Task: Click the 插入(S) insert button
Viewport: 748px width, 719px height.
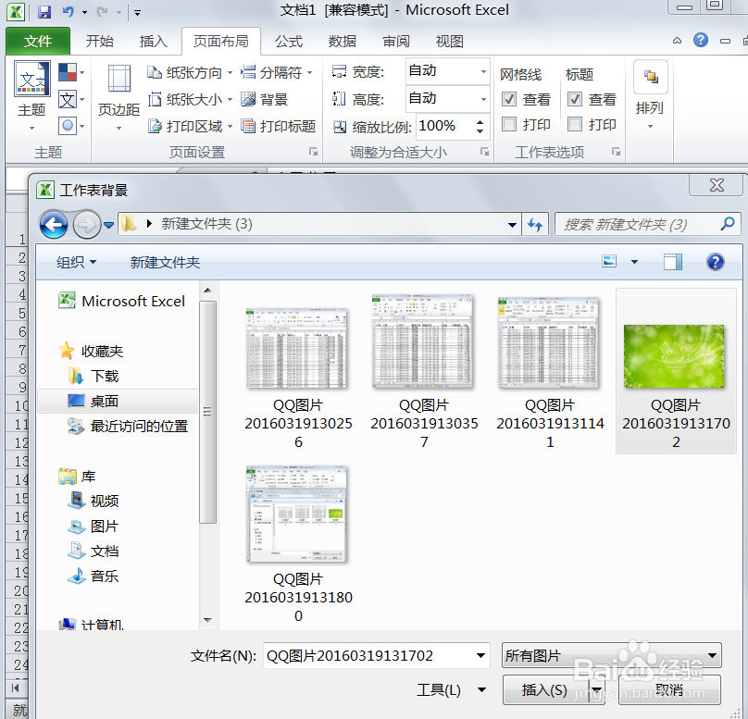Action: click(x=546, y=689)
